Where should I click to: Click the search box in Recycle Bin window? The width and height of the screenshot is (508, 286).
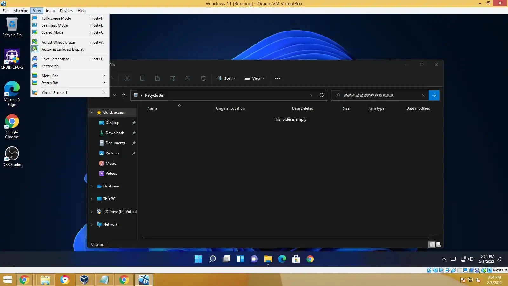pos(380,95)
